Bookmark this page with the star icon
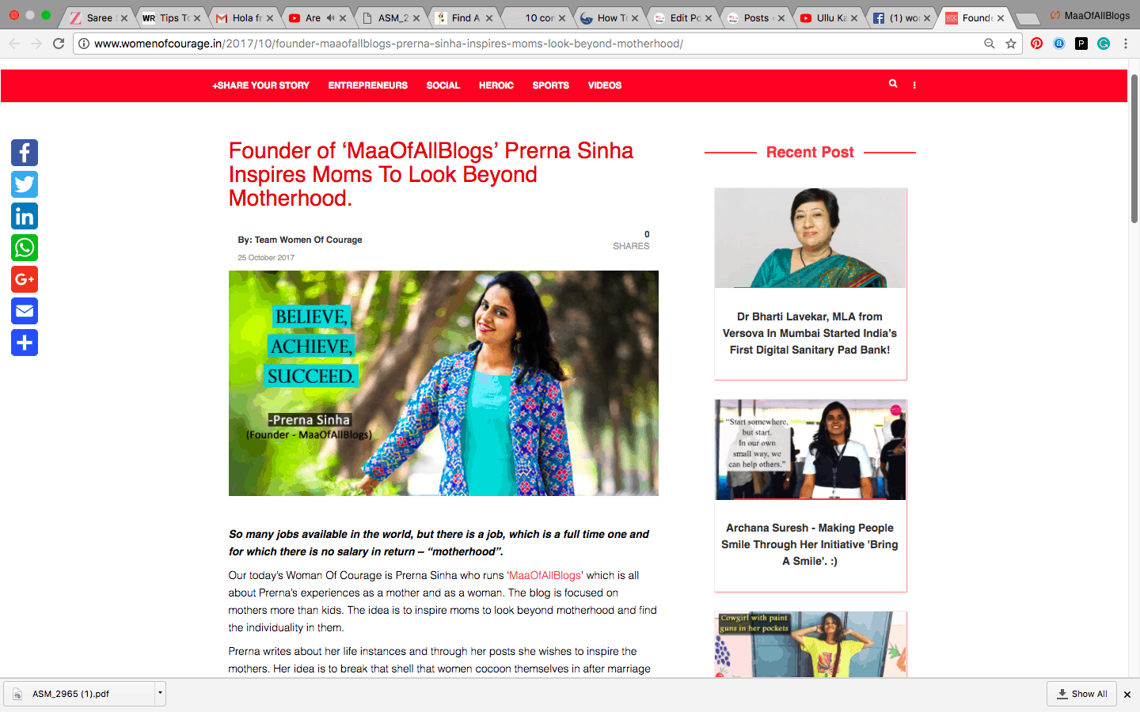 pyautogui.click(x=1011, y=44)
